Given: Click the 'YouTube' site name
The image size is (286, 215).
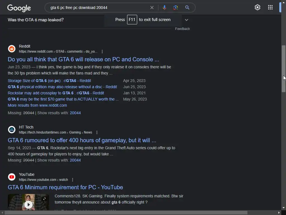Looking at the screenshot, I should [27, 174].
